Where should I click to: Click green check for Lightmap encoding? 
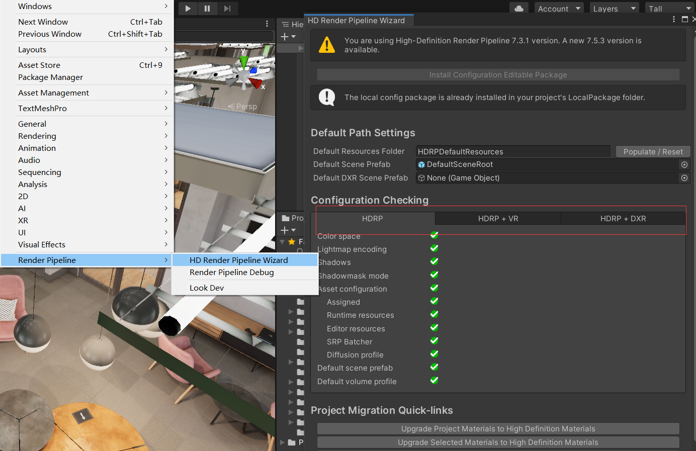pos(434,248)
